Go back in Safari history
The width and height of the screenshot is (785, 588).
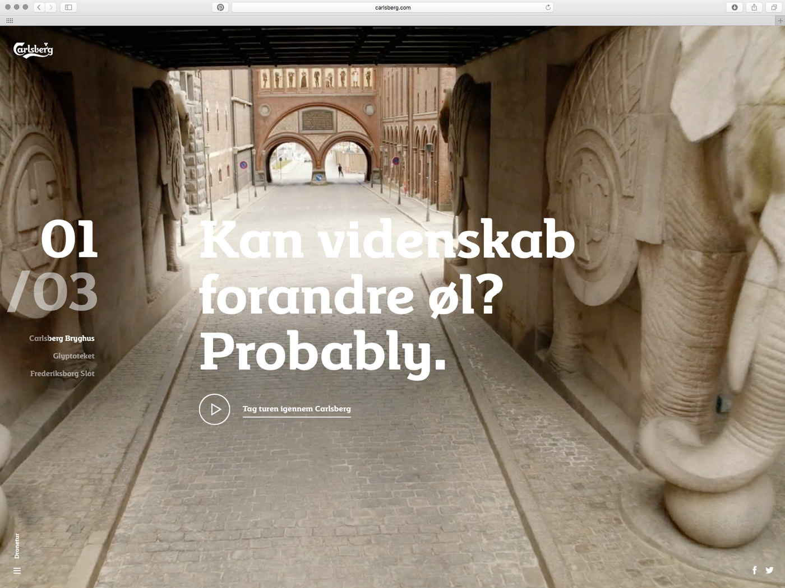pyautogui.click(x=39, y=7)
